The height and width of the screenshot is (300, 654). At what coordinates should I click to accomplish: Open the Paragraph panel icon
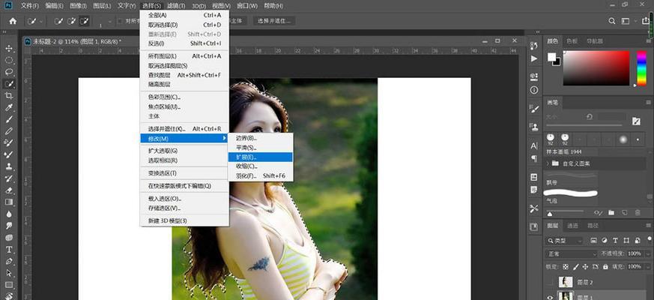tap(534, 158)
